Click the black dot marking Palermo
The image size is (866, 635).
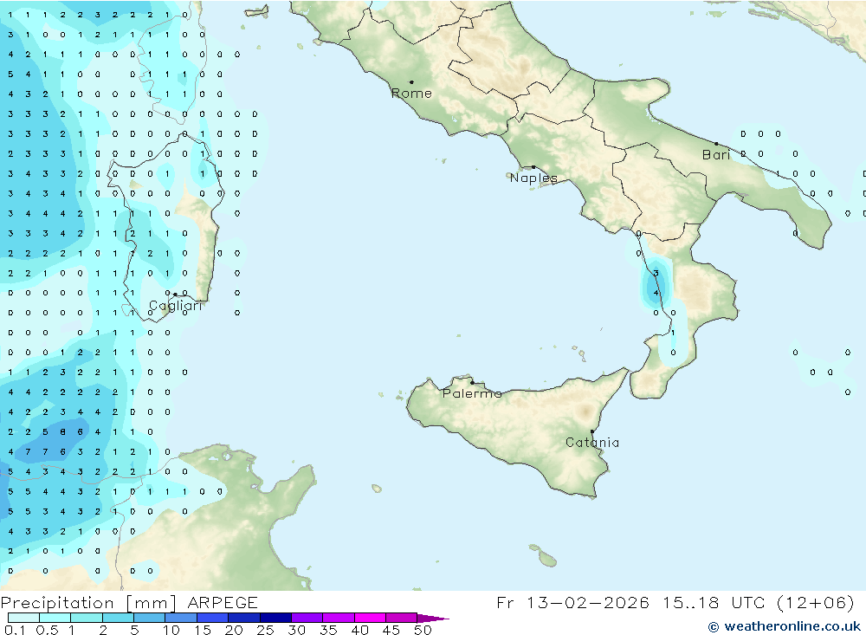472,382
